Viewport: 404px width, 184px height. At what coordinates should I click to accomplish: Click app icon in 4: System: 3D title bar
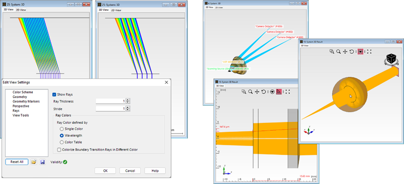coord(207,3)
